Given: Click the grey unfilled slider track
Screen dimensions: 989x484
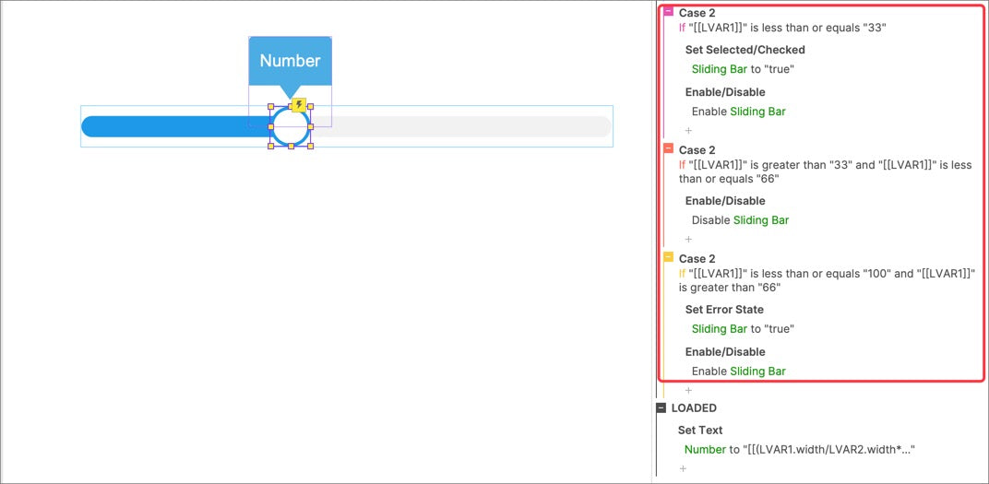Looking at the screenshot, I should (x=460, y=126).
